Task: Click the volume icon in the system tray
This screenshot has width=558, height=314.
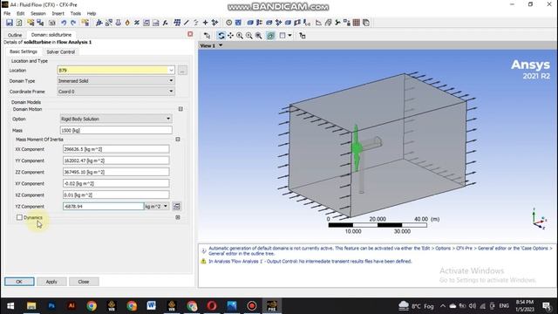Action: [473, 306]
